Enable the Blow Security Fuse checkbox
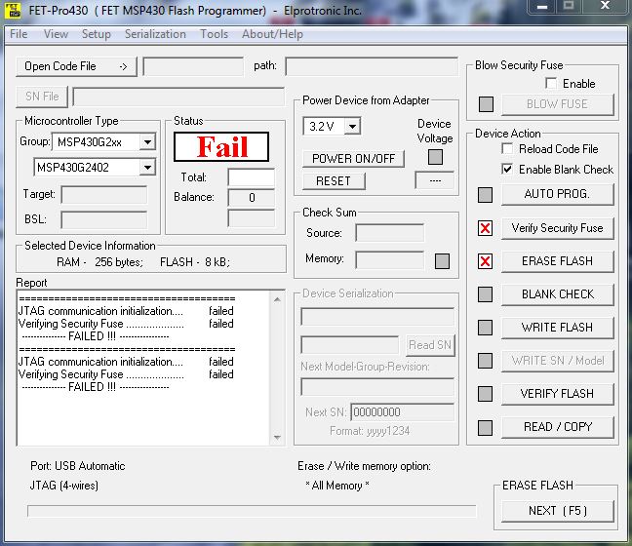The image size is (632, 546). point(551,84)
